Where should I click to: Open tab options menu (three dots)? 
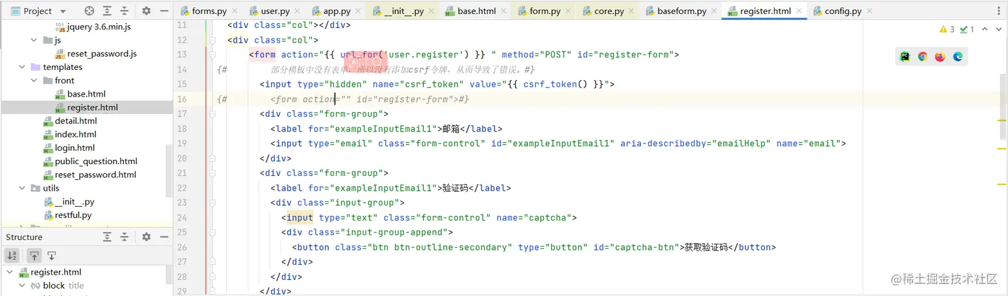pos(1000,11)
